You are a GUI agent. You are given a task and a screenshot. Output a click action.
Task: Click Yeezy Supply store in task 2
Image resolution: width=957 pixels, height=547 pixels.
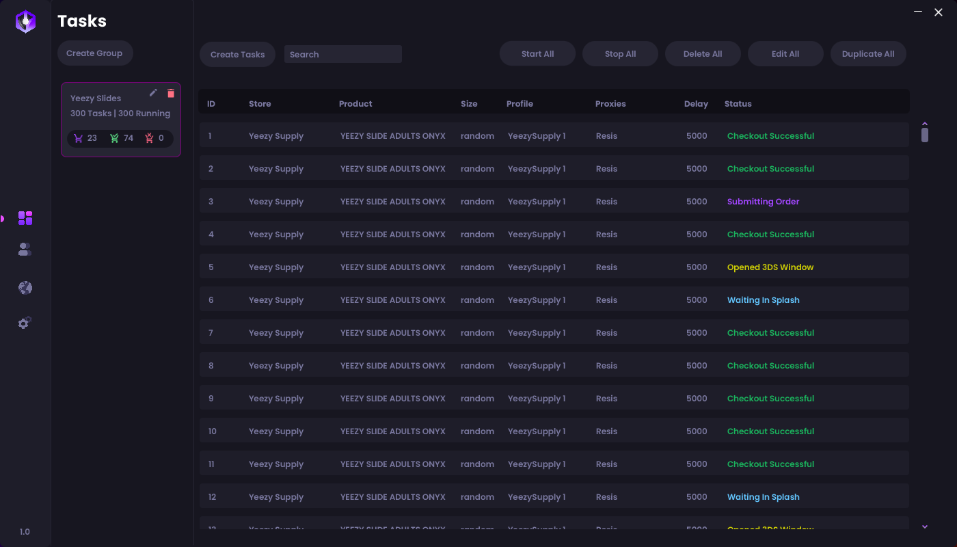point(276,169)
